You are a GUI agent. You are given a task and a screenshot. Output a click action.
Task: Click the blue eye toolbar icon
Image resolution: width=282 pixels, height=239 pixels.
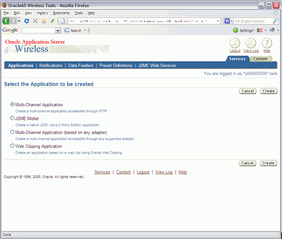click(272, 30)
